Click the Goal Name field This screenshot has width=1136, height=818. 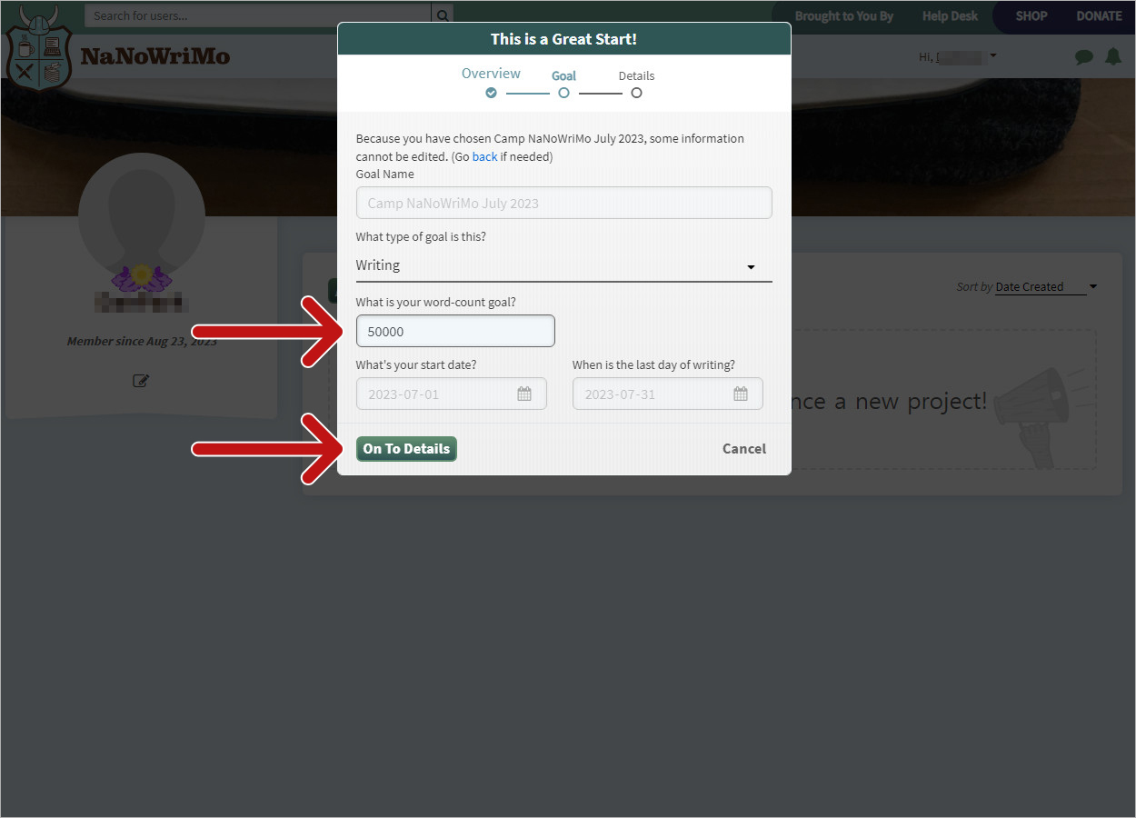(x=563, y=203)
